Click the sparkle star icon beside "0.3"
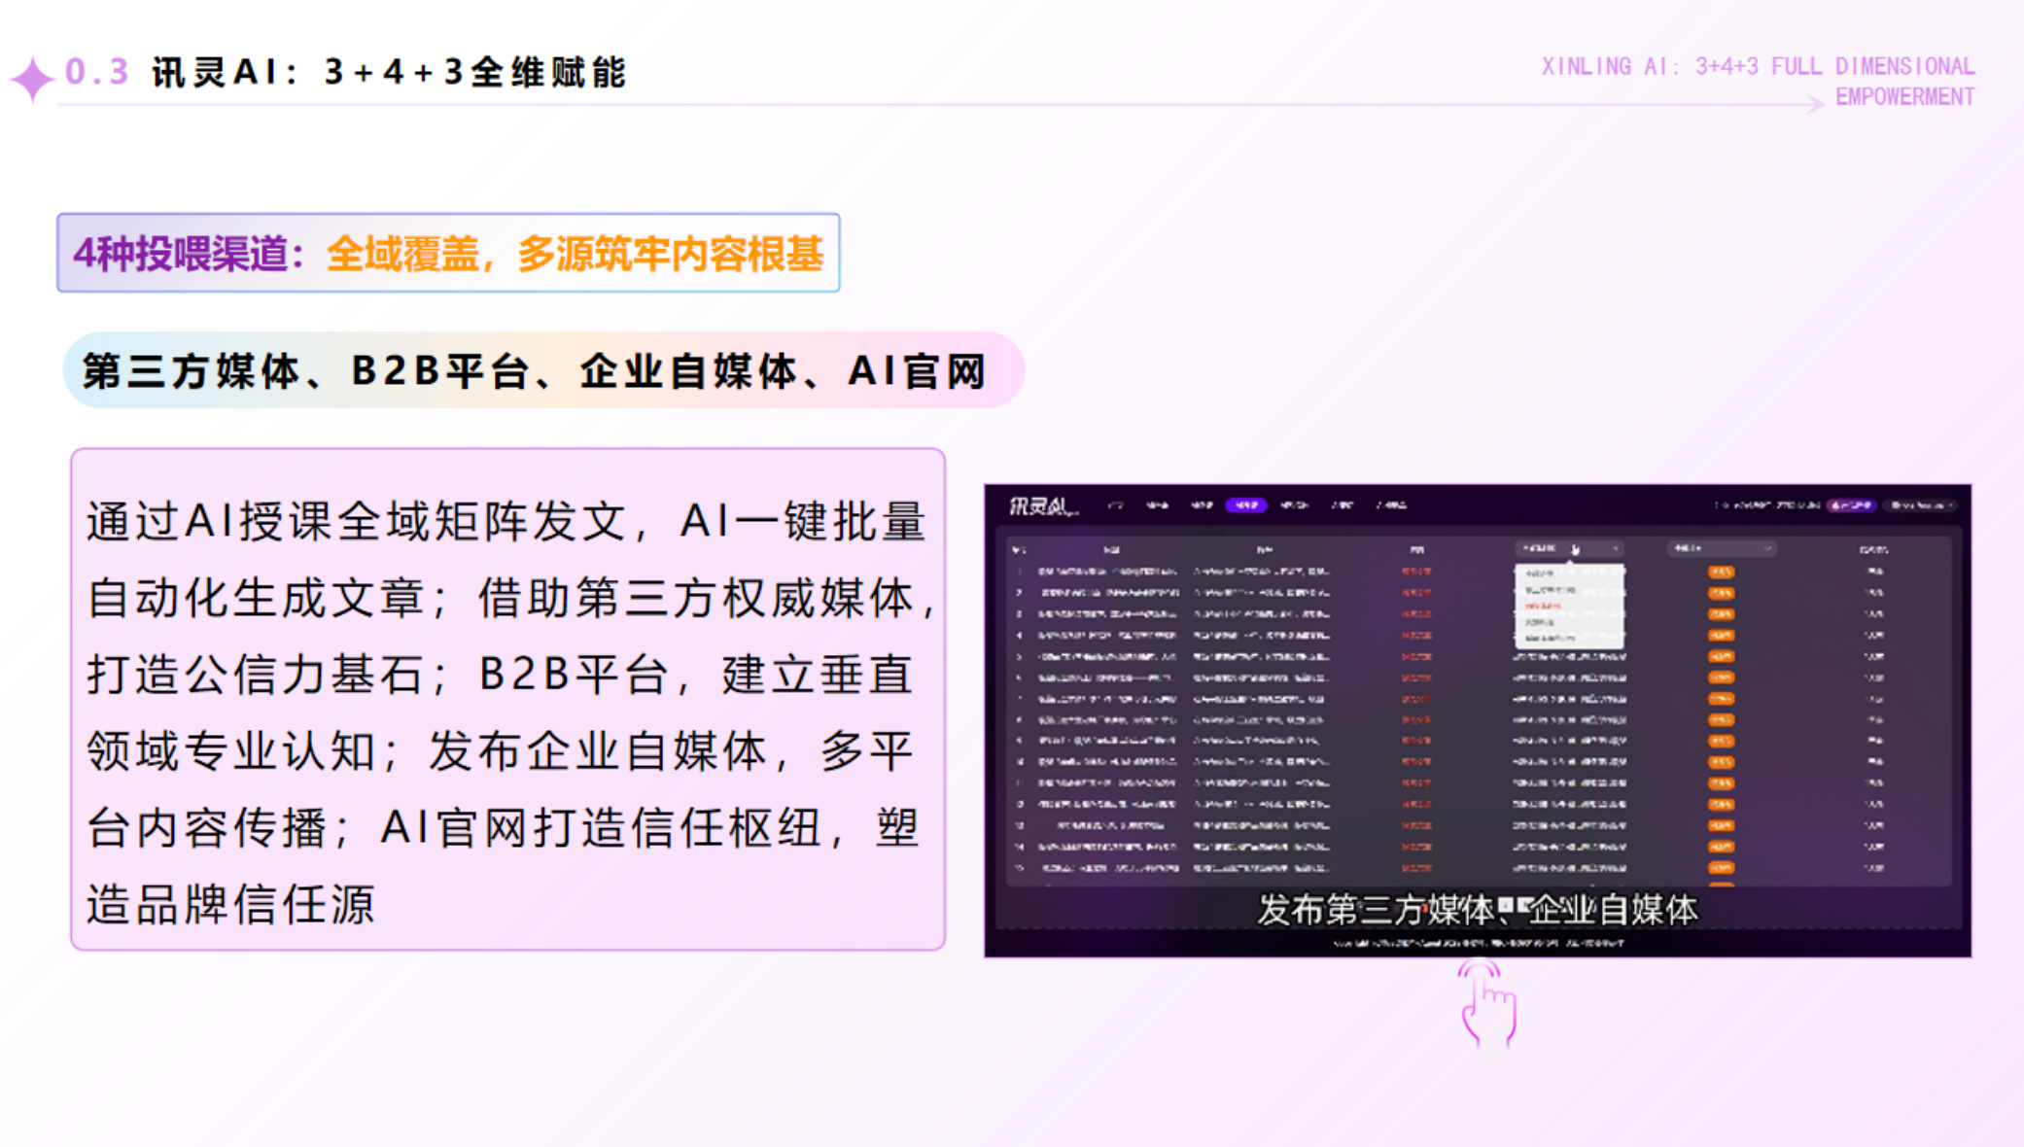The height and width of the screenshot is (1147, 2024). point(32,73)
